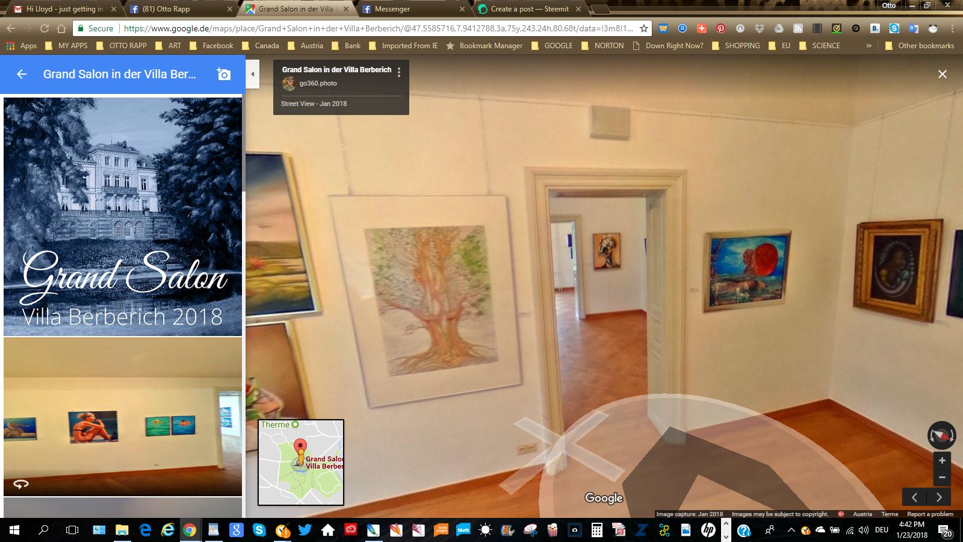Open the Report a problem link
This screenshot has height=542, width=963.
tap(930, 514)
